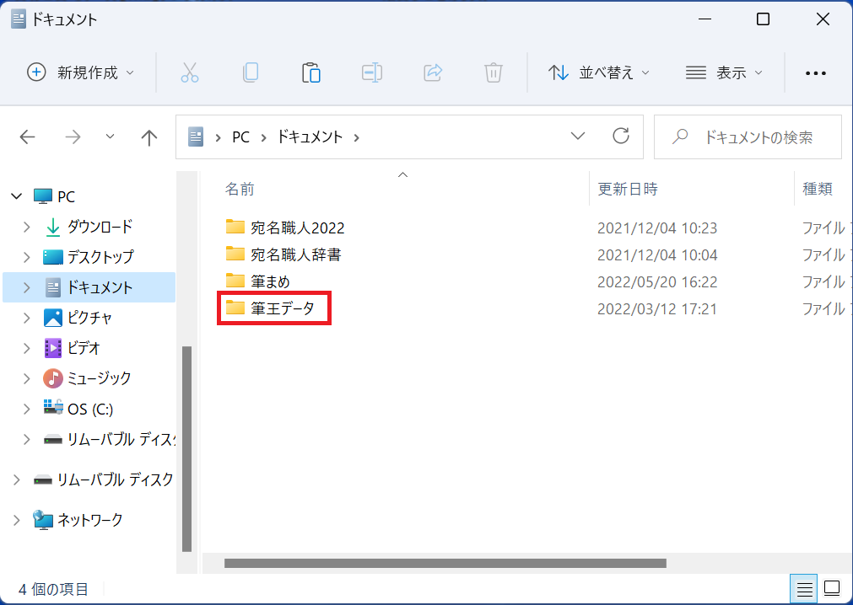The width and height of the screenshot is (853, 605).
Task: Click the Paste clipboard icon
Action: click(x=311, y=72)
